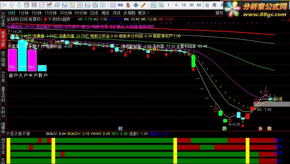Open the f(x) formula manager icon
The height and width of the screenshot is (164, 290).
pos(95,5)
